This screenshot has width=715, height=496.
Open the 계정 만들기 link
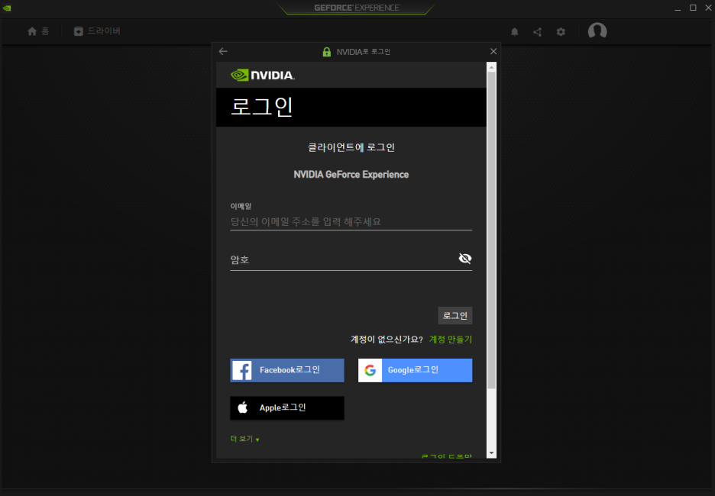[x=451, y=340]
